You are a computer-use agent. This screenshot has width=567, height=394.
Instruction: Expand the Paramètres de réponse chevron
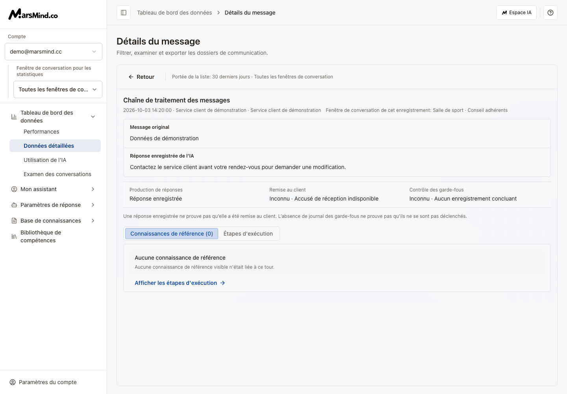pos(93,205)
